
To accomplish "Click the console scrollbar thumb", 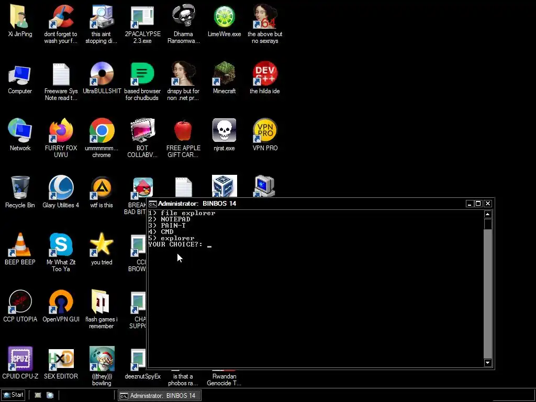I will coord(488,224).
